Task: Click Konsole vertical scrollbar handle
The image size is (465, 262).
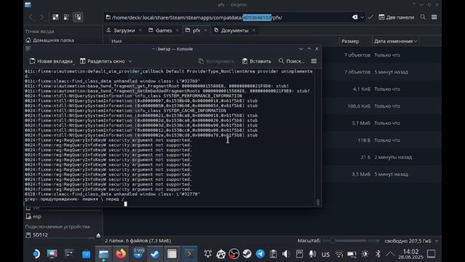Action: pos(318,202)
